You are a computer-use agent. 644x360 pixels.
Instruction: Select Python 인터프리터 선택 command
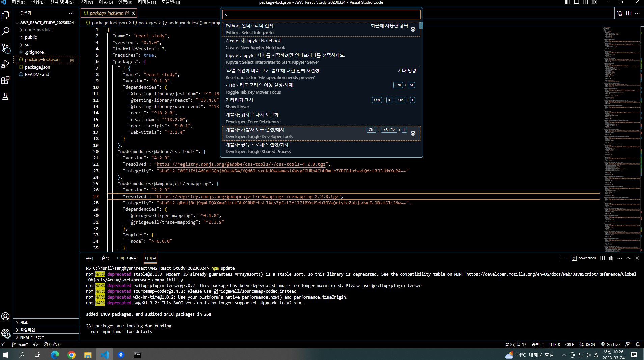(321, 29)
